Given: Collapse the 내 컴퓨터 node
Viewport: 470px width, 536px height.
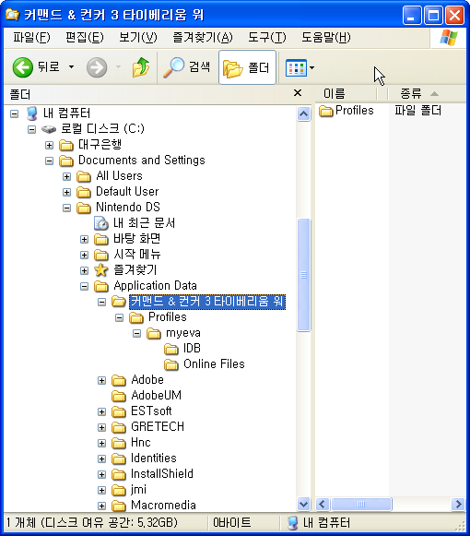Looking at the screenshot, I should pos(14,113).
